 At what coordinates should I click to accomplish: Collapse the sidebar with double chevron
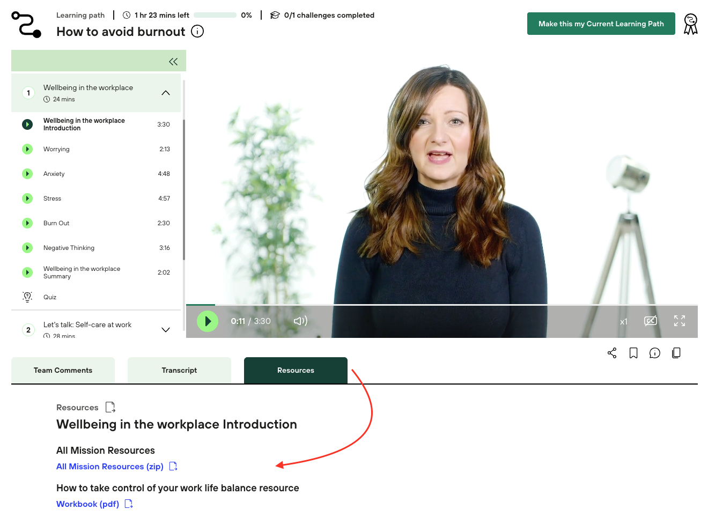click(x=173, y=62)
